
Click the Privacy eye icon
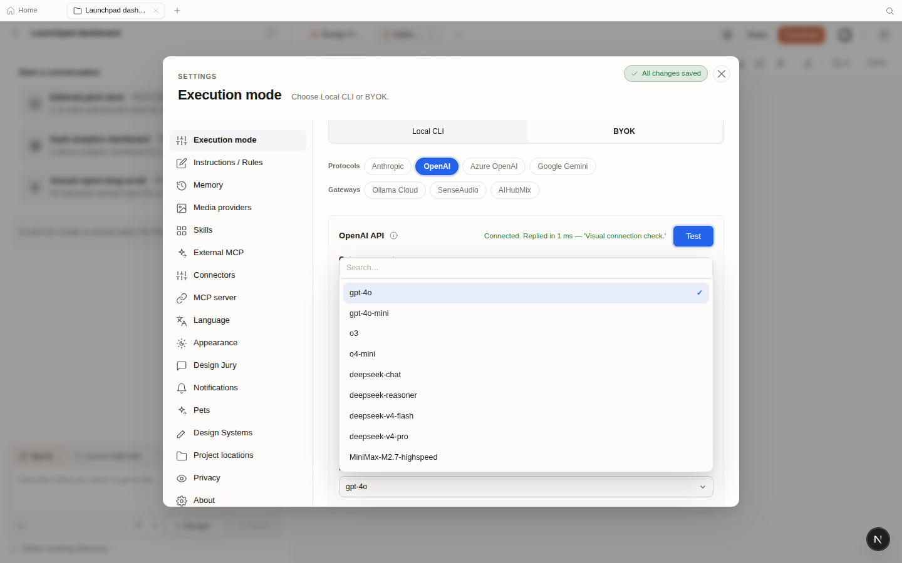click(x=182, y=479)
